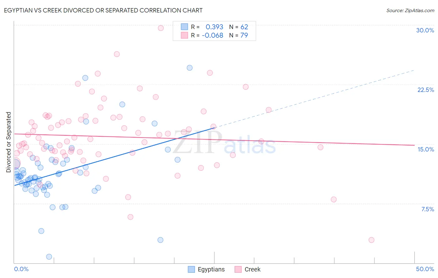Image resolution: width=438 pixels, height=278 pixels.
Task: Click the highest pink Creek data point
Action: tap(161, 28)
